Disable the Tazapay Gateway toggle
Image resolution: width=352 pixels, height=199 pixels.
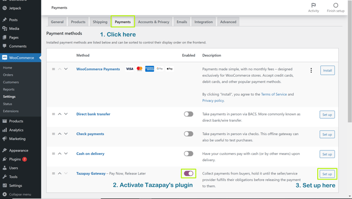pos(189,173)
